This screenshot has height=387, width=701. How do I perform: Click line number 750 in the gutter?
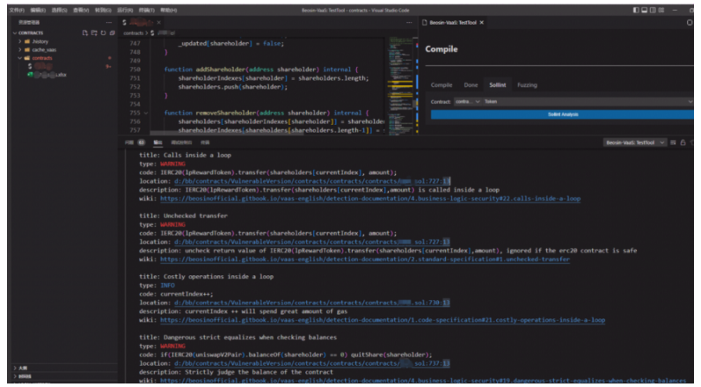click(135, 69)
